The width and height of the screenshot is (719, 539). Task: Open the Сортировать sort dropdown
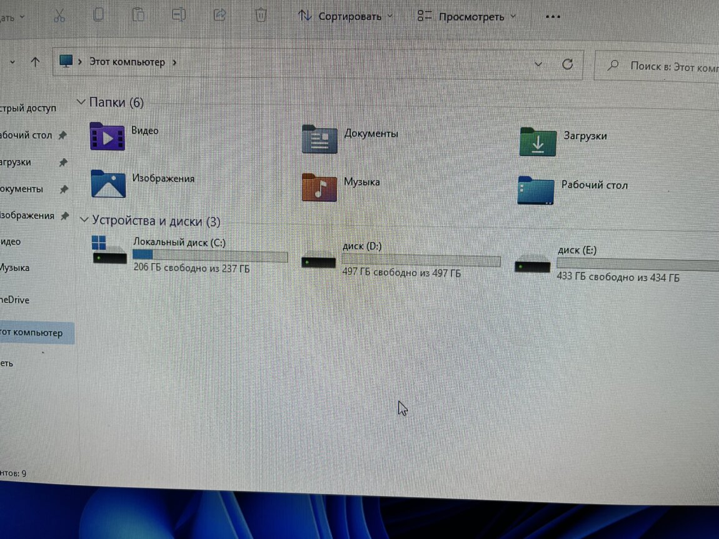pos(346,16)
